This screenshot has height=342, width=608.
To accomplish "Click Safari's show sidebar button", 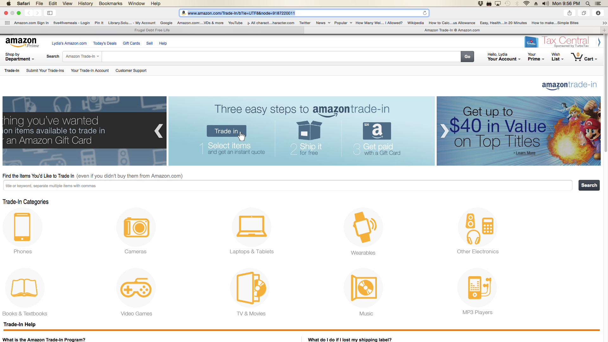I will click(50, 13).
